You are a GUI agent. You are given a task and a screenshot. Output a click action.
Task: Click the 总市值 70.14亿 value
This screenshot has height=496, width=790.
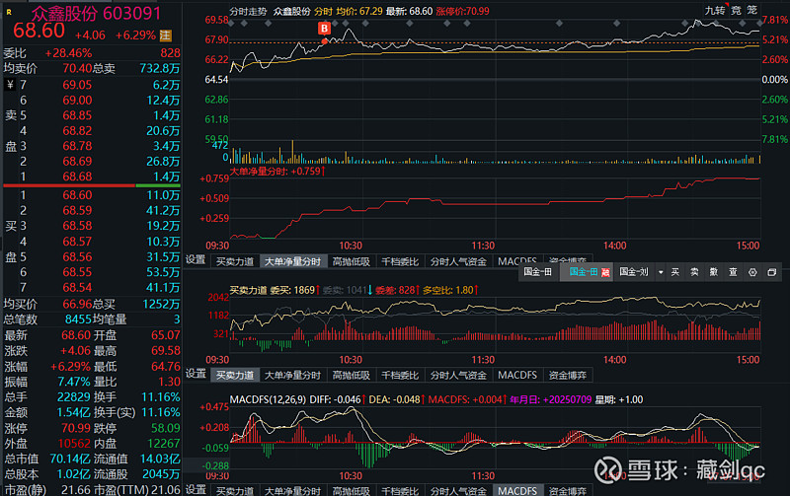tap(69, 459)
